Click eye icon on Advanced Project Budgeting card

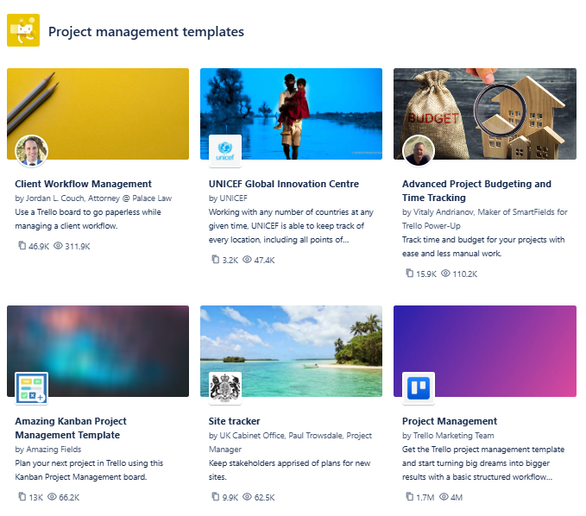pos(445,274)
